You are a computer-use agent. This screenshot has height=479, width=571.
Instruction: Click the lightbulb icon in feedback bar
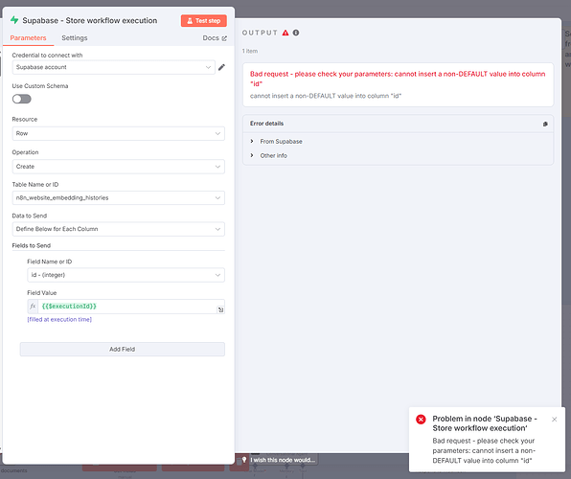pos(244,460)
